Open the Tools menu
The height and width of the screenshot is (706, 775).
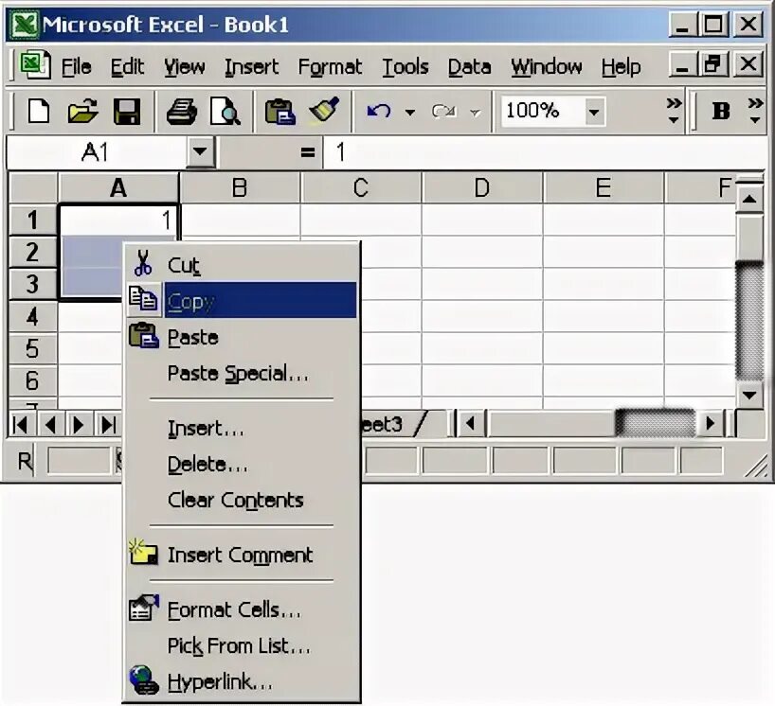point(406,66)
